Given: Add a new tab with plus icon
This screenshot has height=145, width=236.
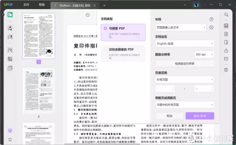Looking at the screenshot, I should (104, 6).
